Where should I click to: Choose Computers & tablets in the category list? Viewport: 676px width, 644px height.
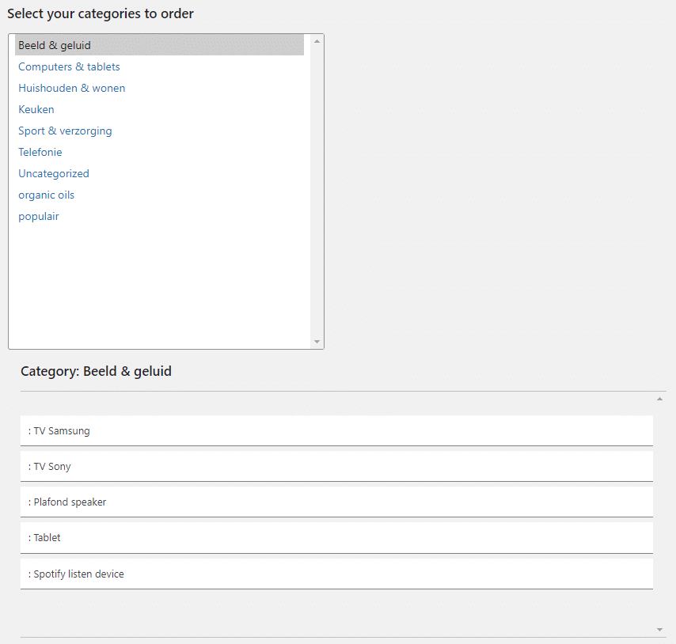point(69,66)
